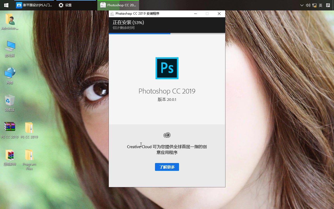Click the volume speaker icon in the tray

(x=308, y=5)
